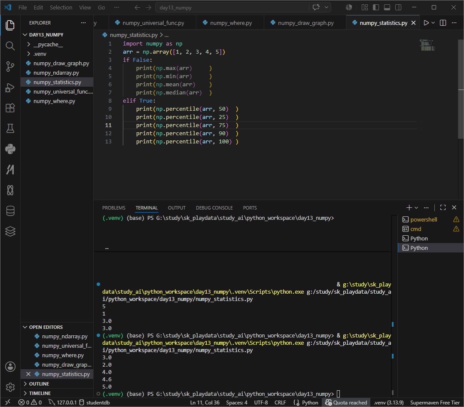Click the studentdb database status item

pyautogui.click(x=95, y=402)
